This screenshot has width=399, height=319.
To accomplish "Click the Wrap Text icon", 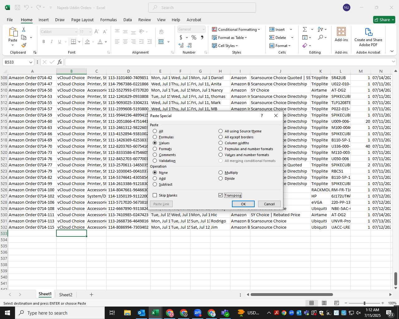I will 161,32.
